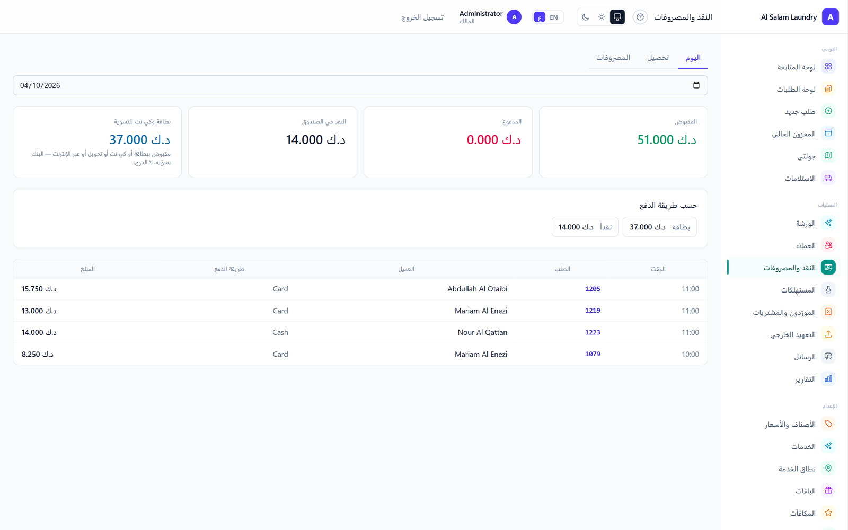Switch to the تحصيل tab
Image resolution: width=848 pixels, height=530 pixels.
coord(658,58)
